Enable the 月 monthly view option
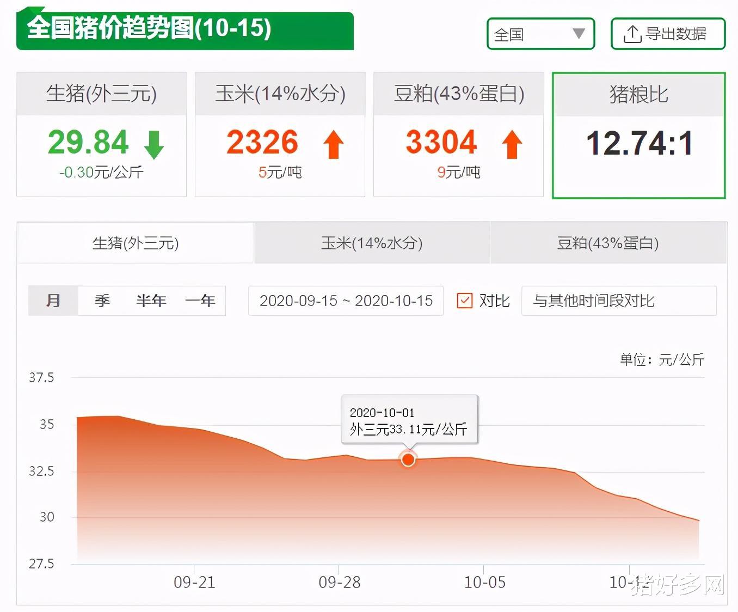Screen dimensions: 738x612 [x=52, y=300]
